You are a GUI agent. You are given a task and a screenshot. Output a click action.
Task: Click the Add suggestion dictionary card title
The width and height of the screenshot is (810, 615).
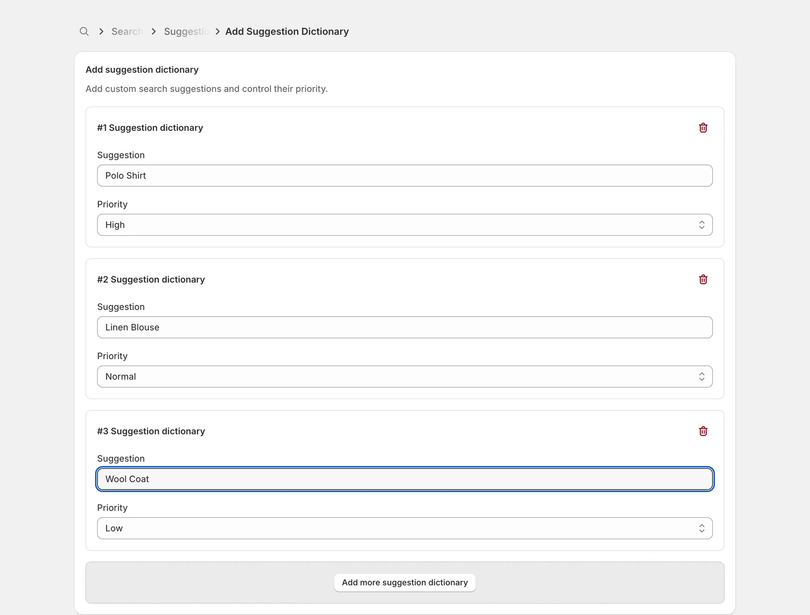[x=142, y=70]
